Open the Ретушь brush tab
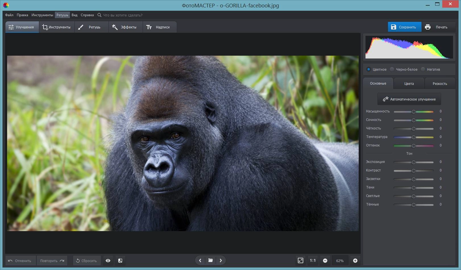Image resolution: width=461 pixels, height=270 pixels. [92, 27]
